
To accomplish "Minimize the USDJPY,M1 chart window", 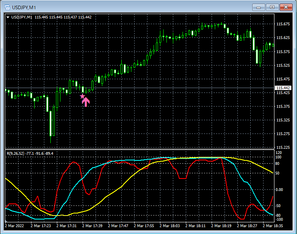I will pos(259,7).
